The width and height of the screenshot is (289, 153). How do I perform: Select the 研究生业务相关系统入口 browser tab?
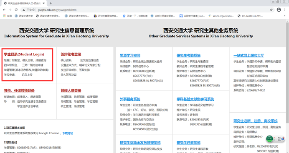(x=24, y=3)
